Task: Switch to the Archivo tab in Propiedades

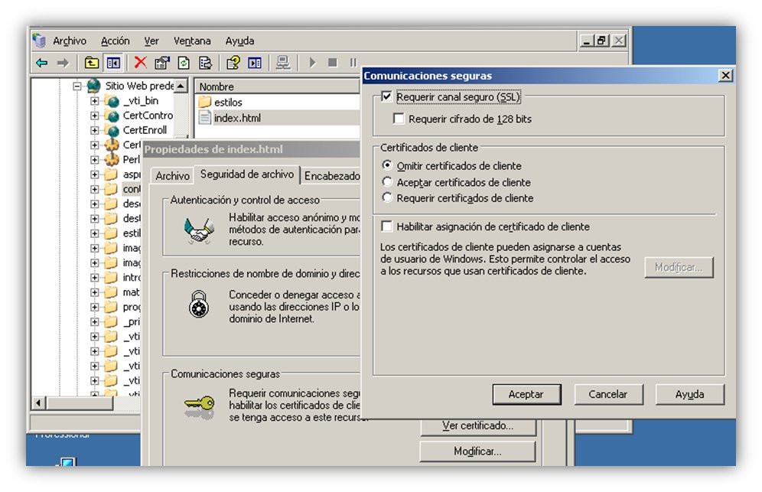Action: [172, 176]
